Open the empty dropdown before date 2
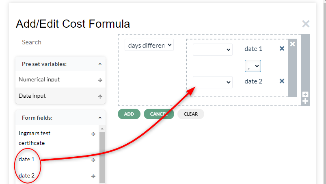The image size is (326, 184). point(212,82)
